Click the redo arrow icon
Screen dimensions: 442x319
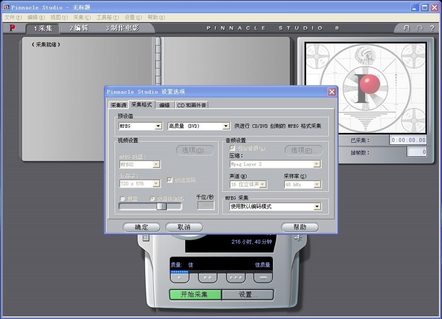tap(420, 28)
